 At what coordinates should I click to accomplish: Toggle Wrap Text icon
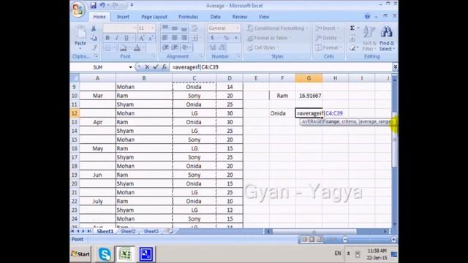195,28
